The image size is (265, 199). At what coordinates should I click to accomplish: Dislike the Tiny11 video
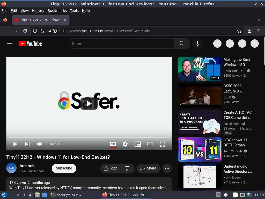coord(127,168)
